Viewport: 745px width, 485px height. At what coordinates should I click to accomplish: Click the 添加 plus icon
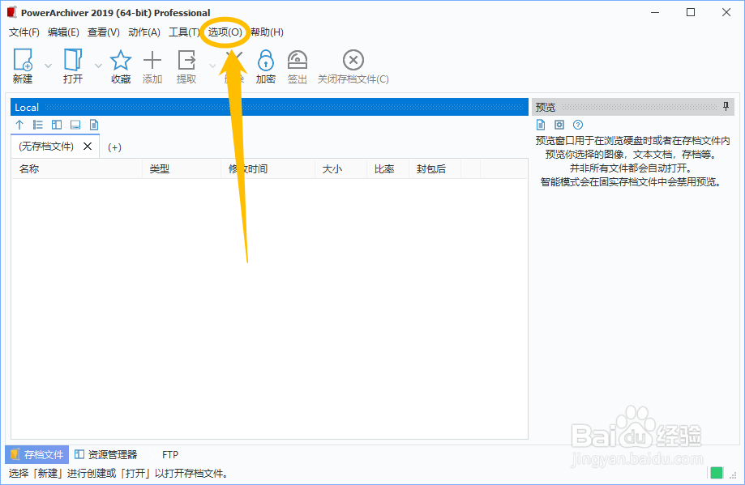coord(152,61)
